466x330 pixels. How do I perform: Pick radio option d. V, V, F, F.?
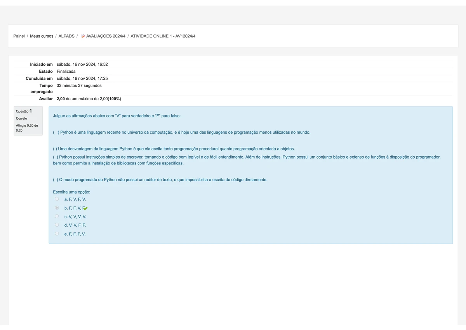coord(57,225)
